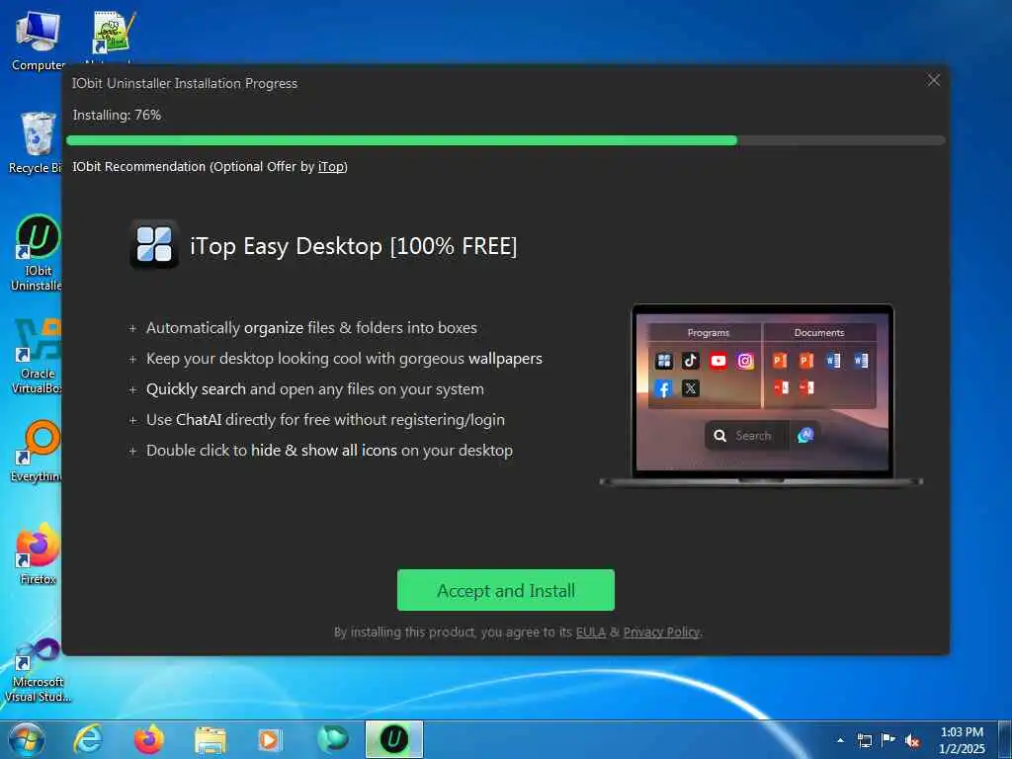This screenshot has height=759, width=1012.
Task: Launch Internet Explorer from taskbar
Action: (87, 739)
